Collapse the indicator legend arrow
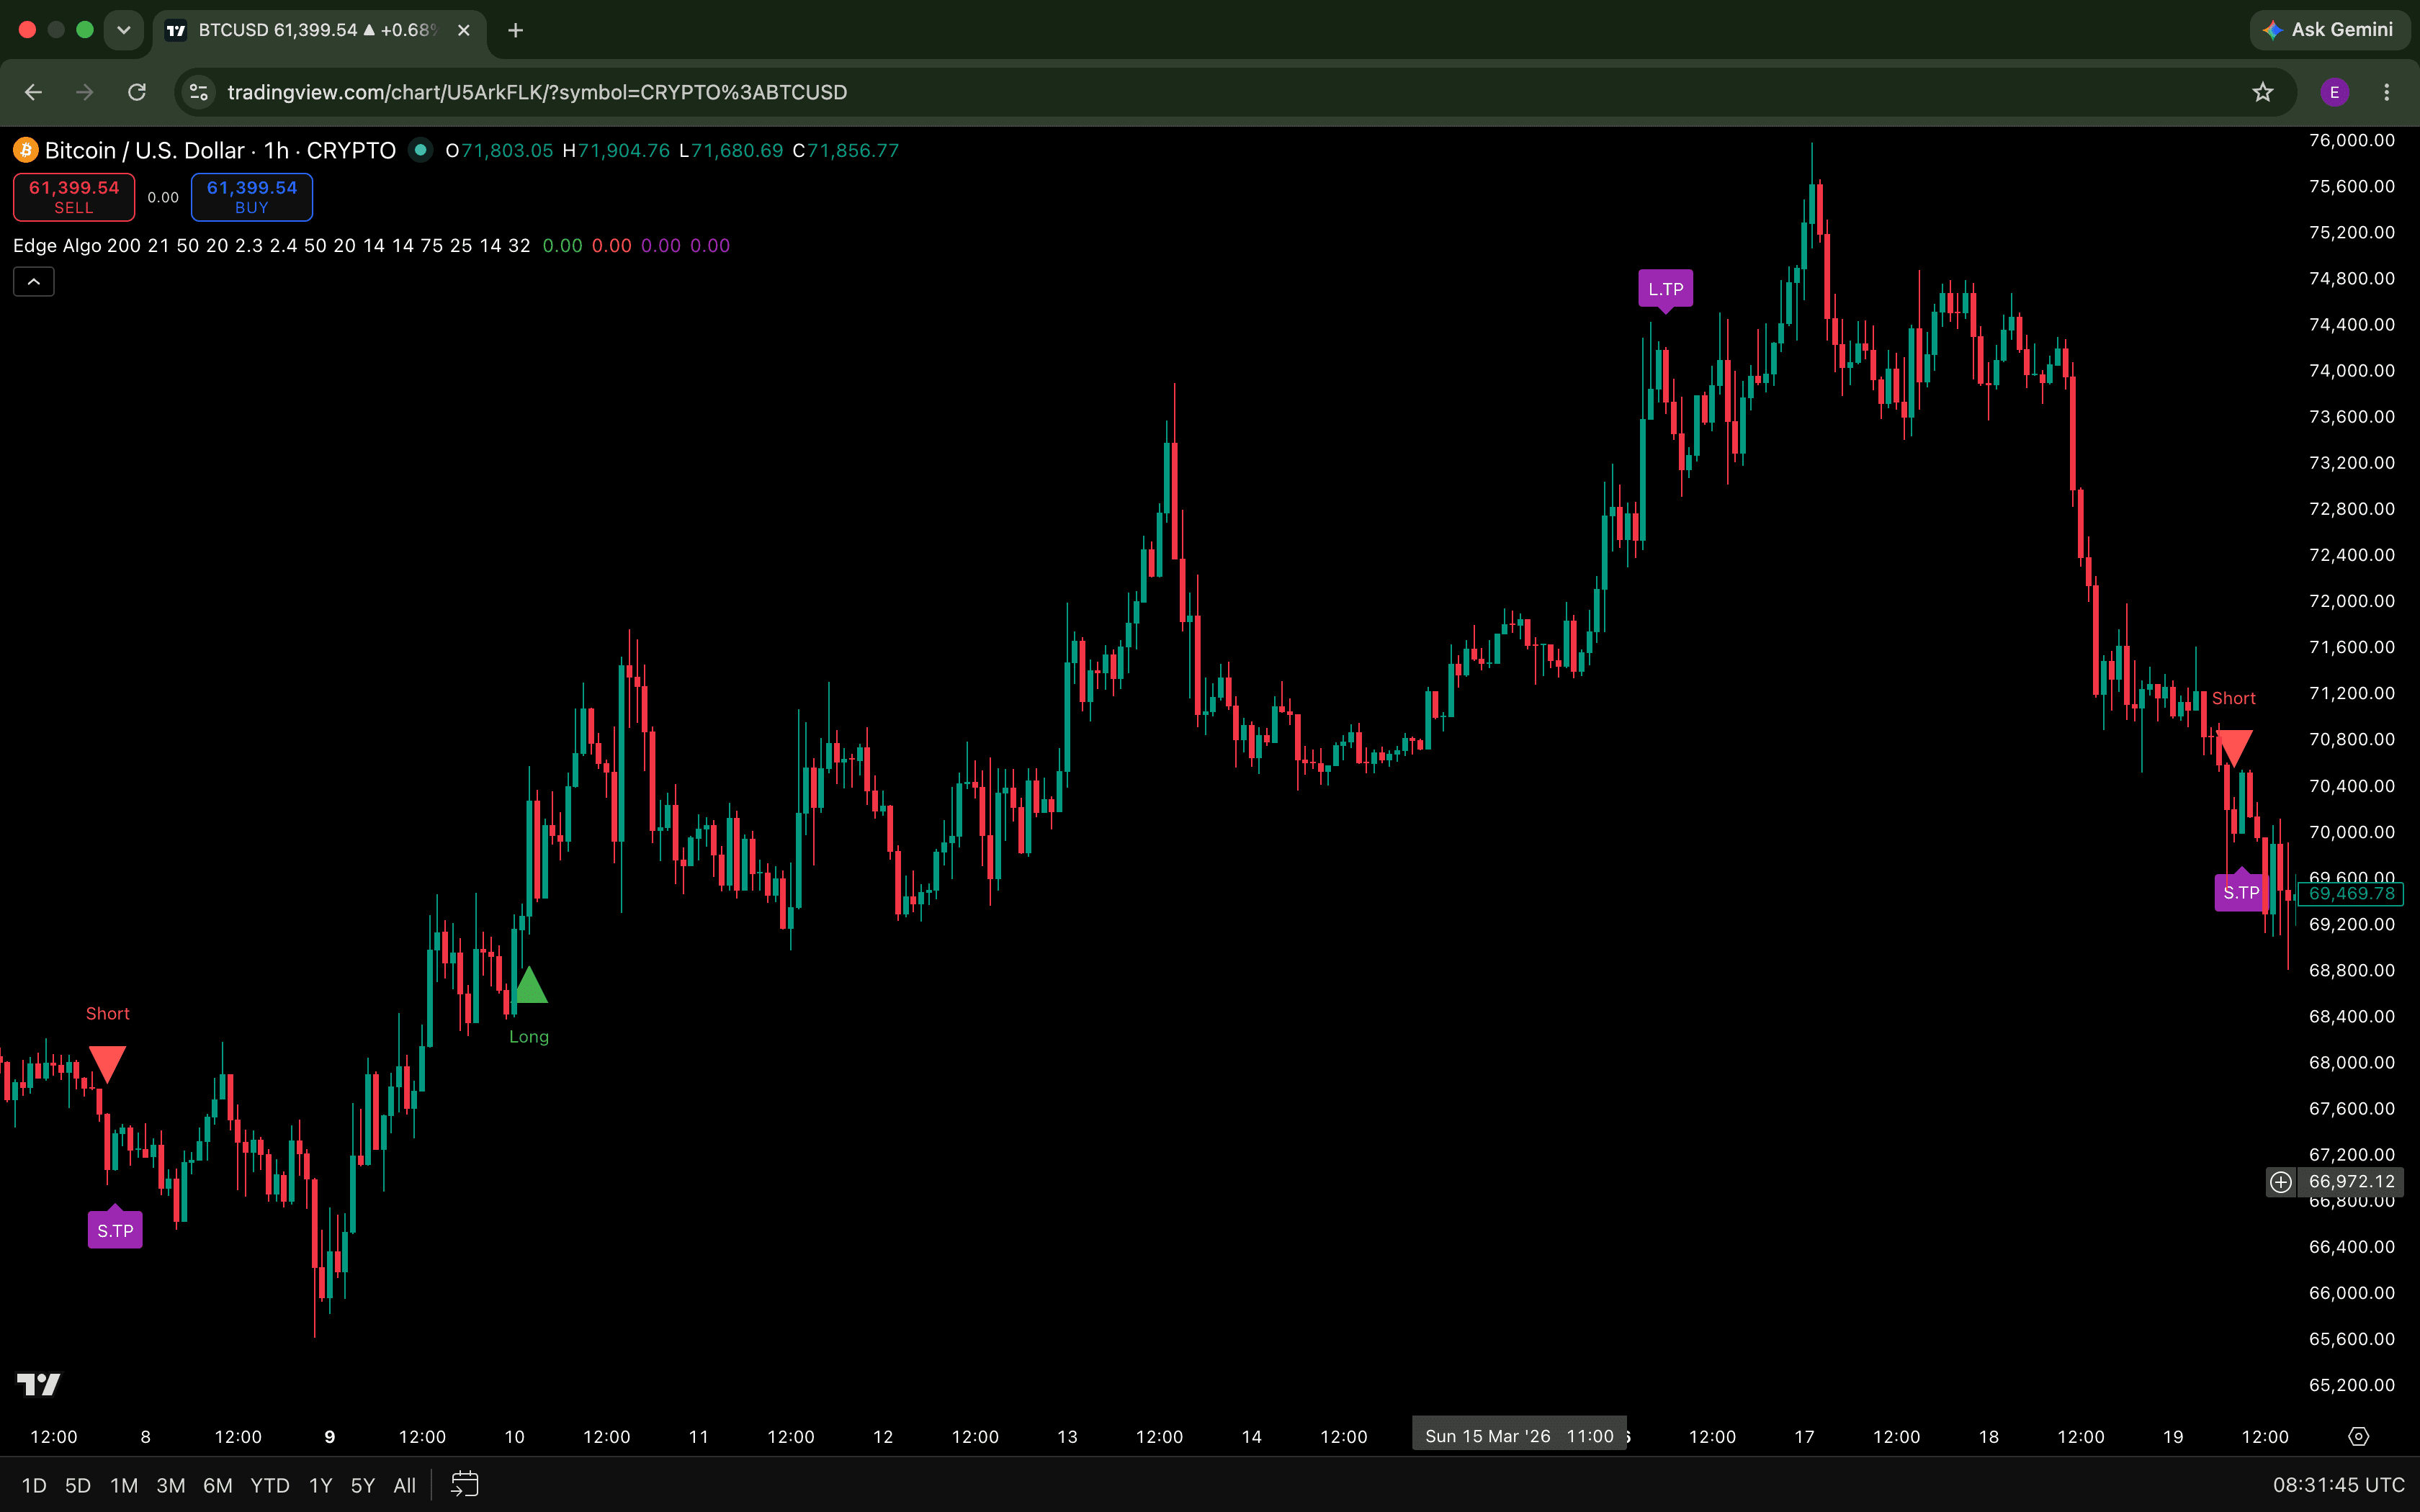 (x=34, y=282)
